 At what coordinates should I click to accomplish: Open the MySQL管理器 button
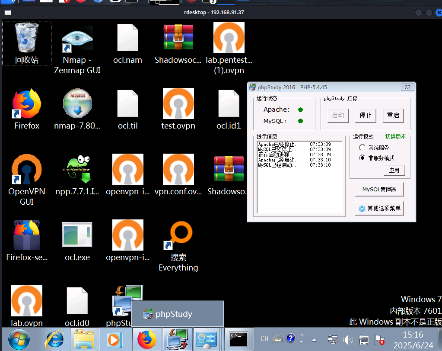[379, 189]
